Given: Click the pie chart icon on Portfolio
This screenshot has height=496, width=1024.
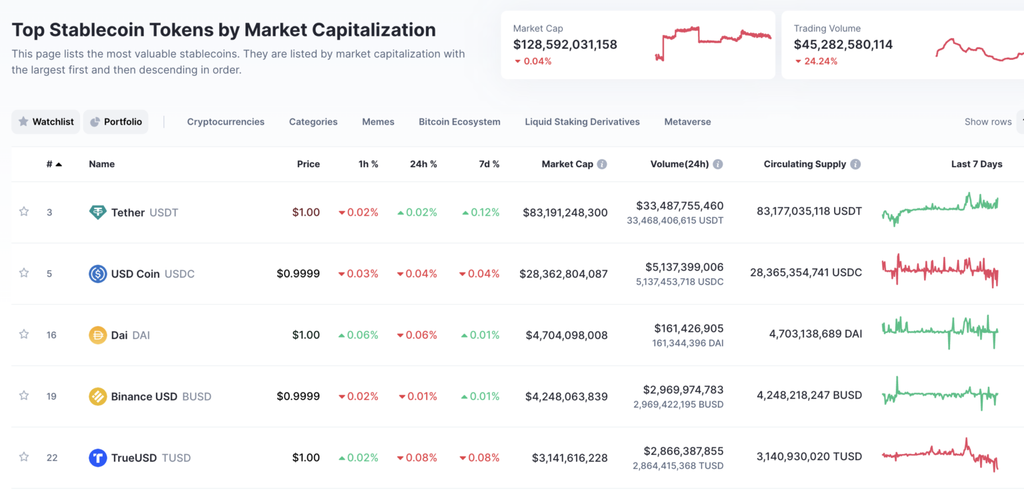Looking at the screenshot, I should [96, 122].
